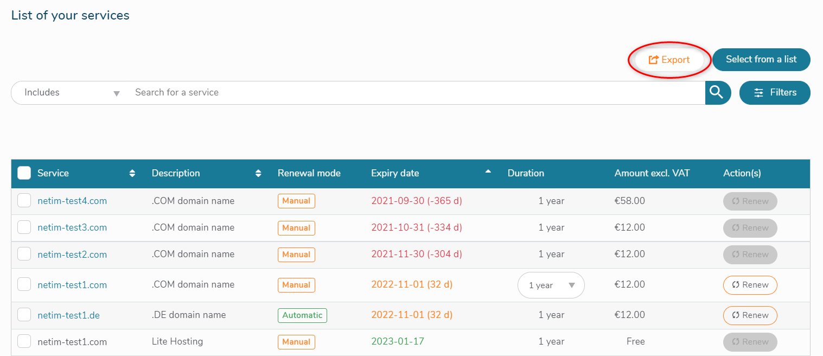Click the Export button
The image size is (823, 356).
point(669,60)
